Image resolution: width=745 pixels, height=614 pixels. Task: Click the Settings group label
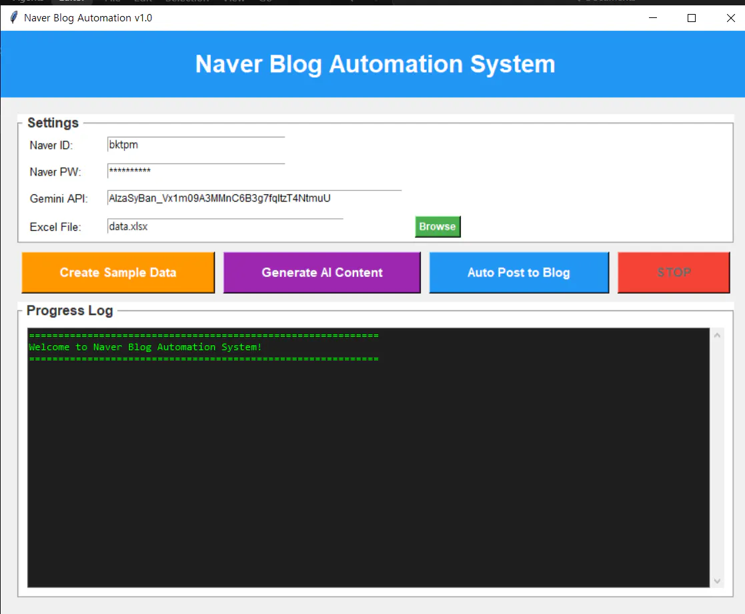(x=53, y=123)
